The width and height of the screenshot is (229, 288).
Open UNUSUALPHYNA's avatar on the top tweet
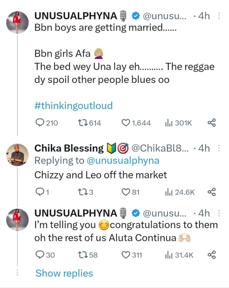point(17,22)
